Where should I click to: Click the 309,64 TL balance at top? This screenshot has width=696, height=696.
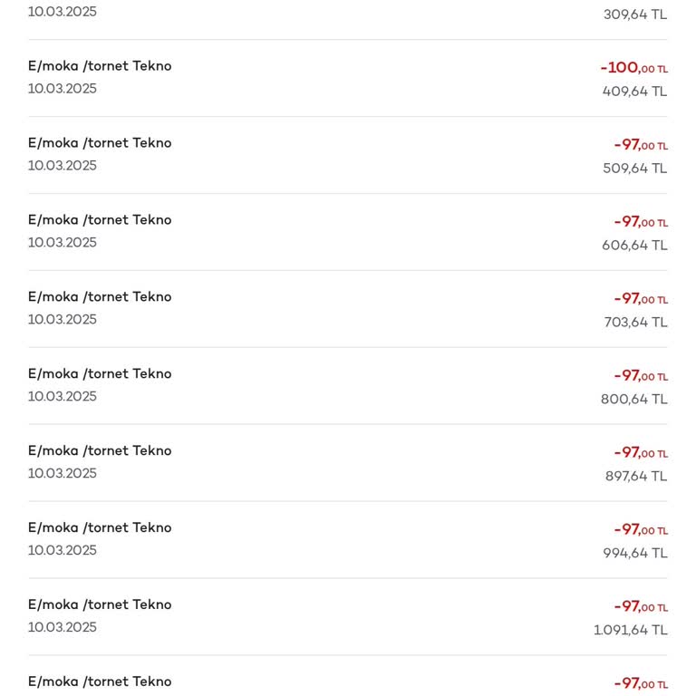634,14
